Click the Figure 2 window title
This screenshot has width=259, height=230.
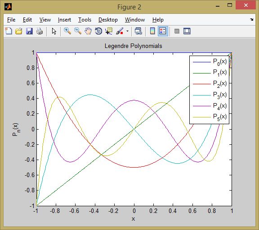coord(129,7)
